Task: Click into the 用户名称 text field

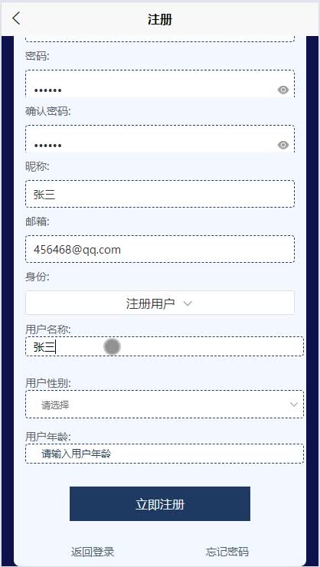Action: pyautogui.click(x=165, y=346)
